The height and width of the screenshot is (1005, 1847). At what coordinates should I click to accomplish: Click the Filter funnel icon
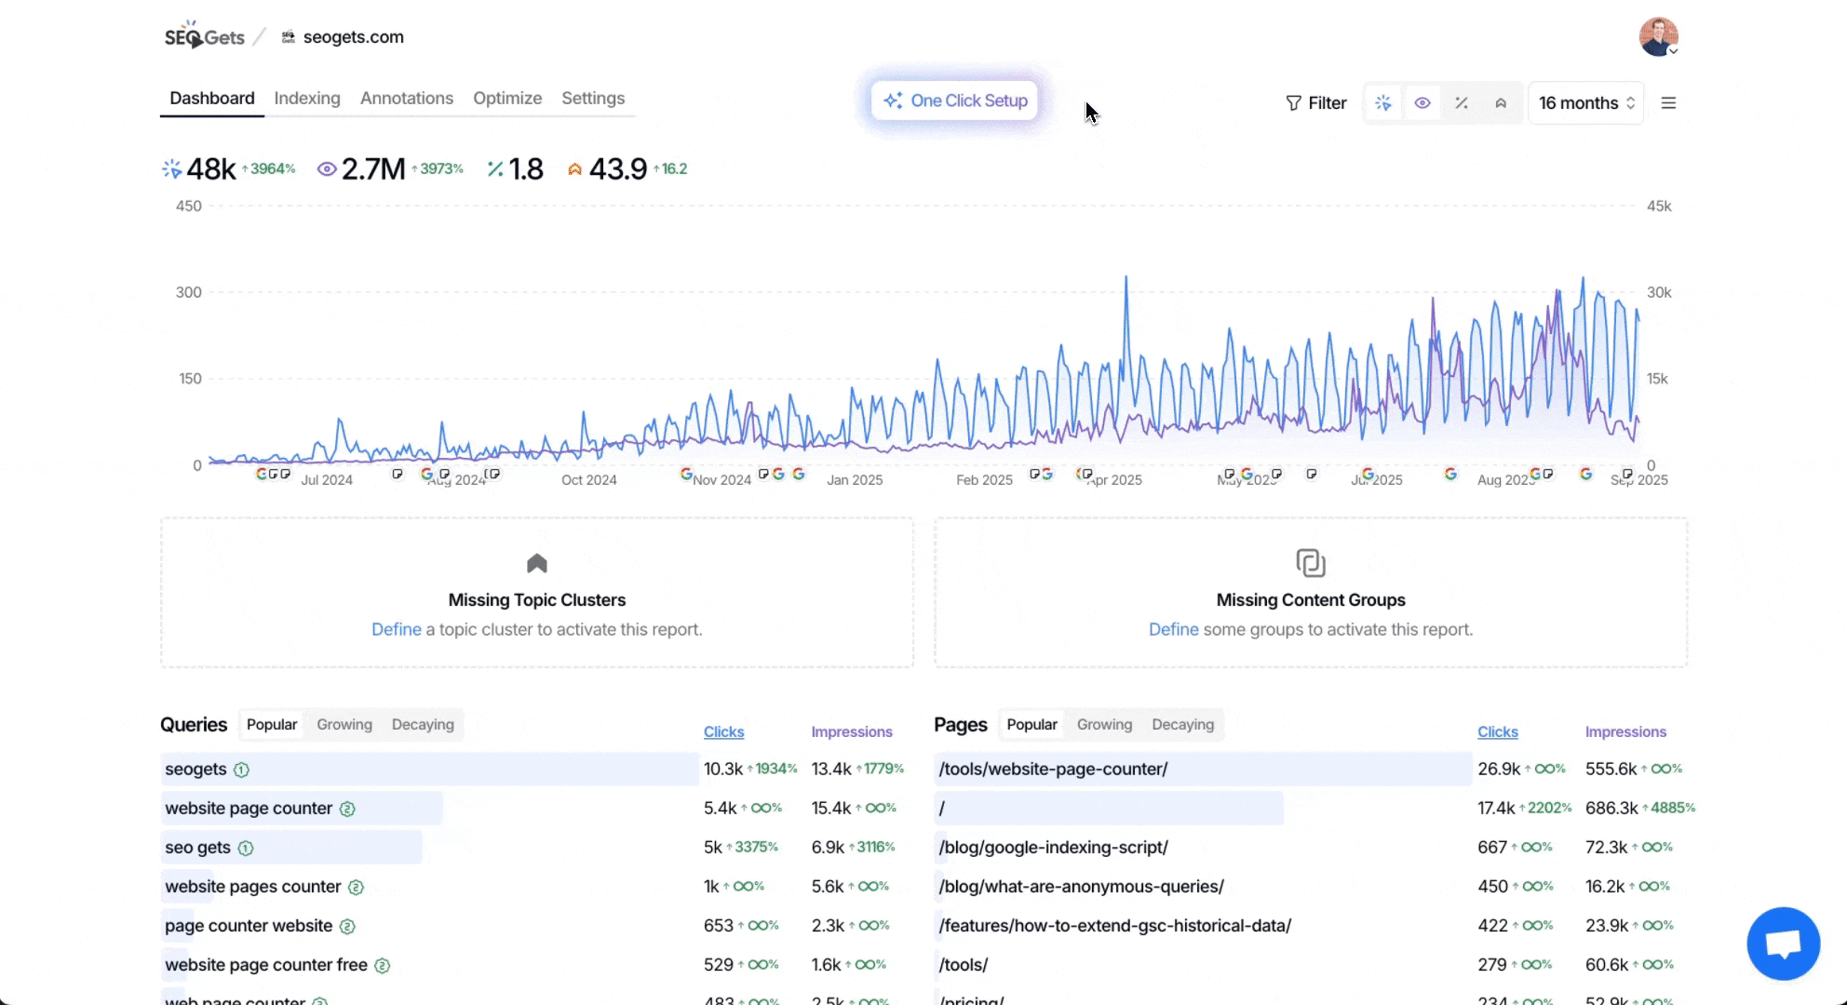[x=1293, y=103]
